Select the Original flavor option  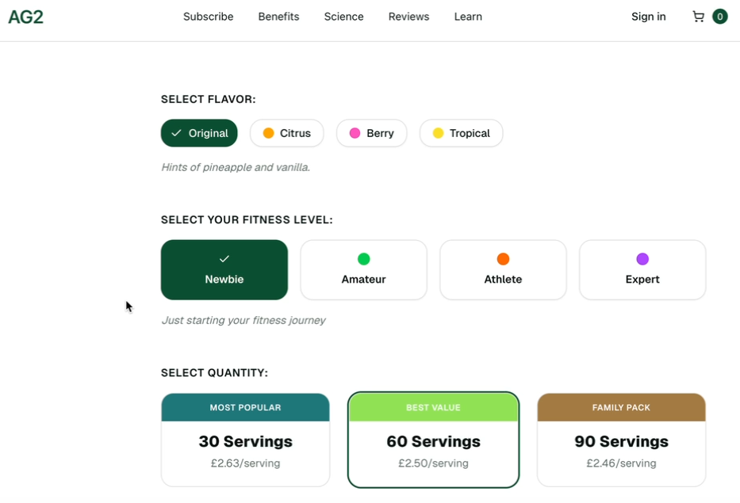point(199,133)
